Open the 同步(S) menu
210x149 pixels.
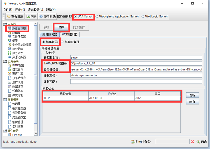(x=20, y=10)
